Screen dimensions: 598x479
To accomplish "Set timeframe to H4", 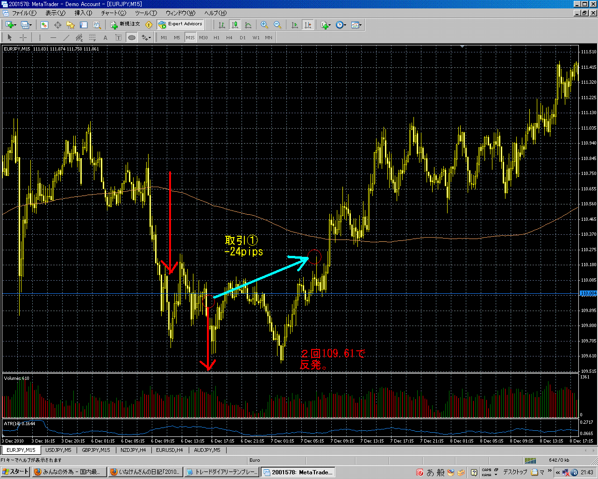I will 229,37.
